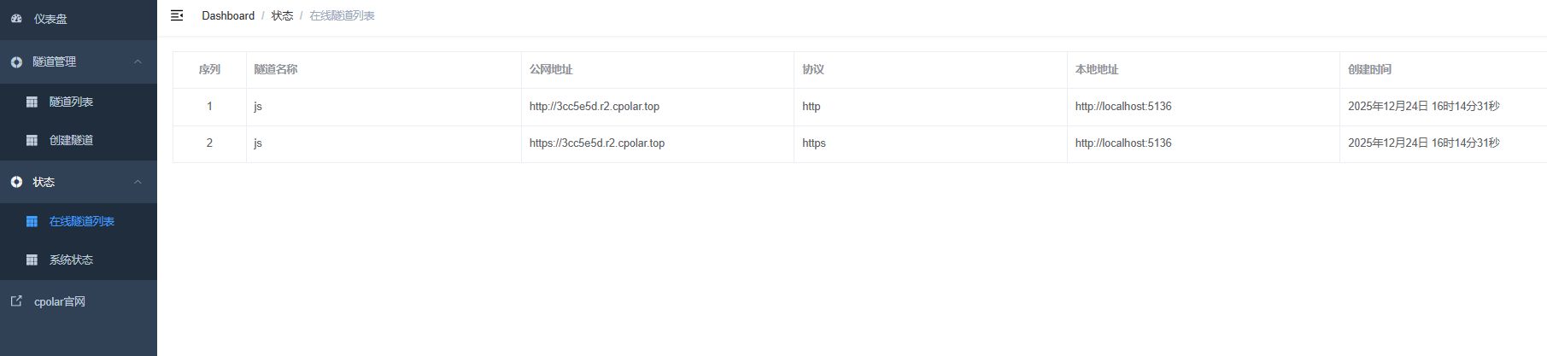This screenshot has width=1547, height=356.
Task: Collapse the 状态 menu chevron
Action: pyautogui.click(x=138, y=182)
